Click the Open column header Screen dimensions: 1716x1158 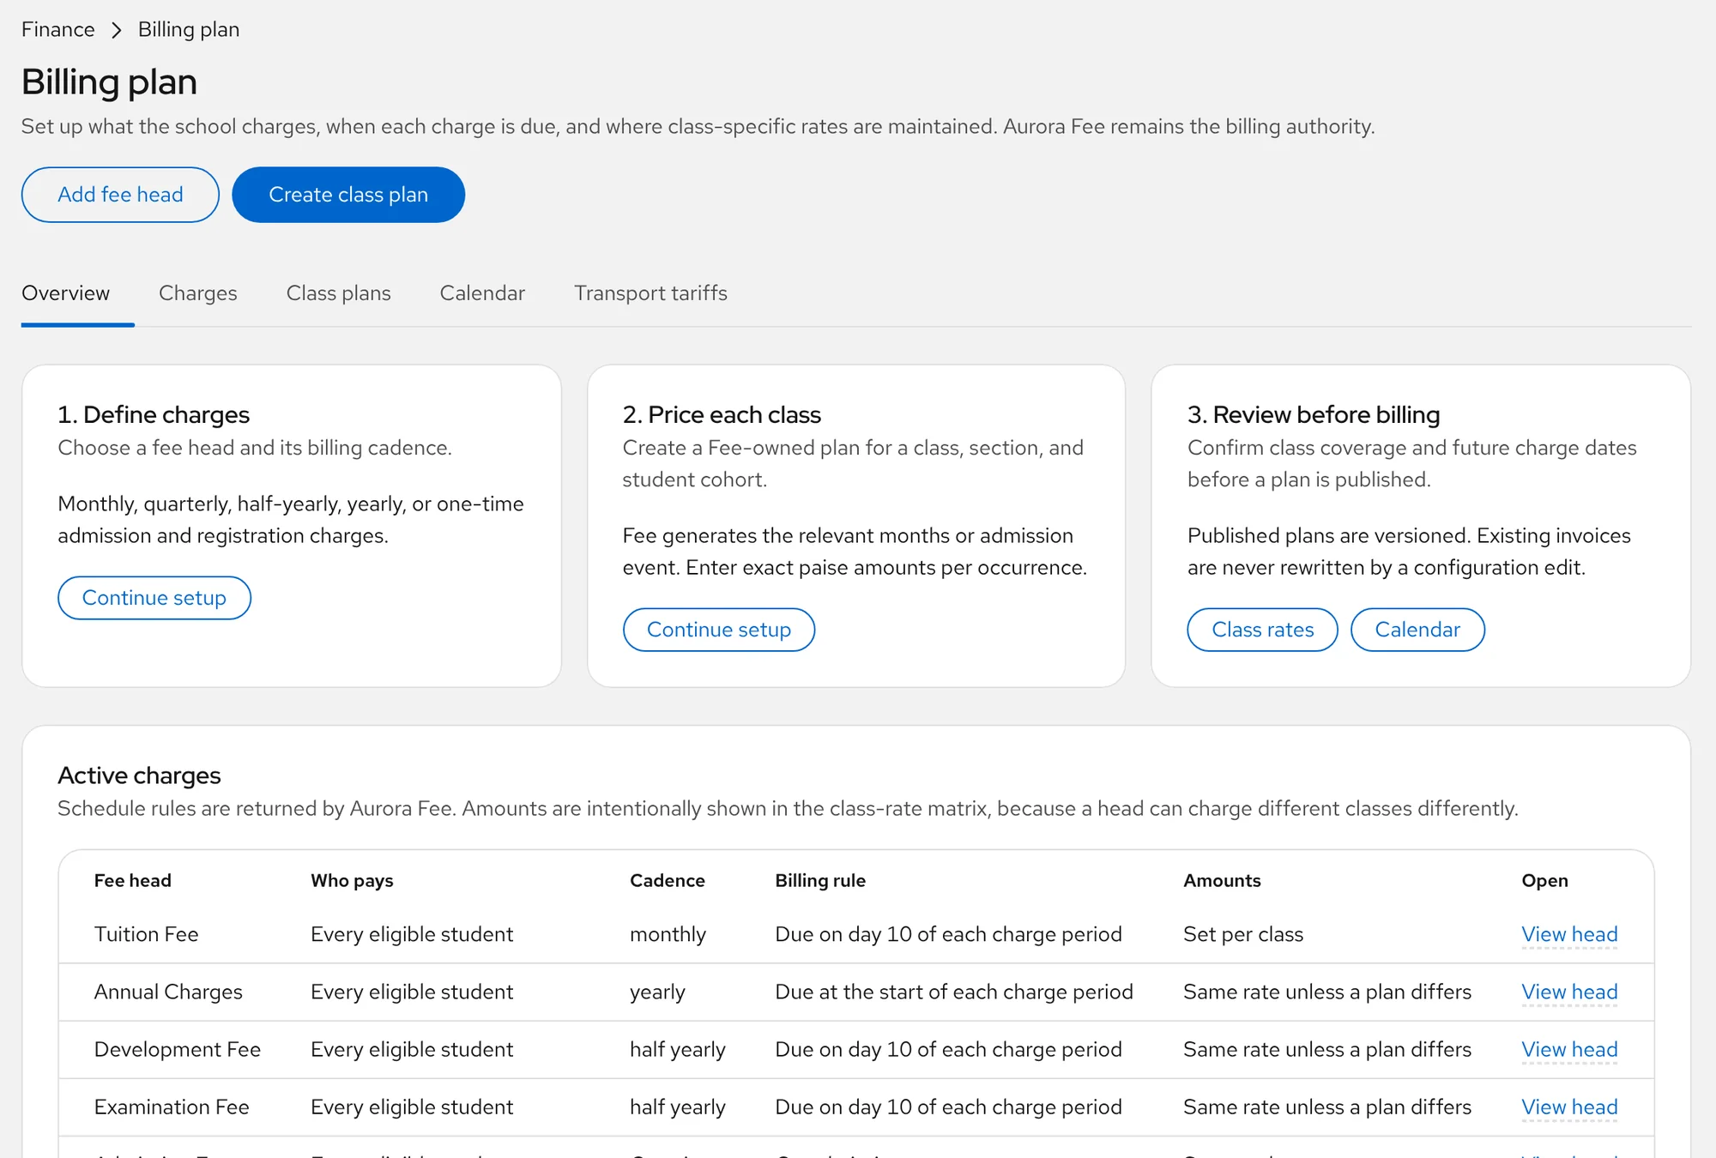[1544, 880]
